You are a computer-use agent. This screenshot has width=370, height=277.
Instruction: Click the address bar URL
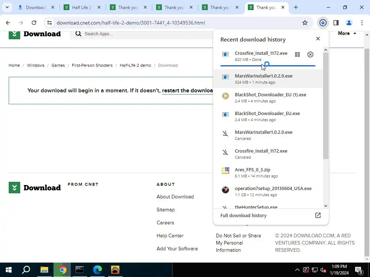coord(131,23)
